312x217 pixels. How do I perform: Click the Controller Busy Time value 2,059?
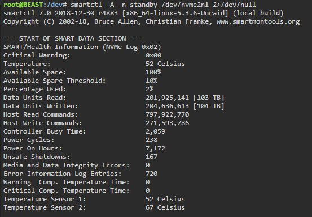155,131
